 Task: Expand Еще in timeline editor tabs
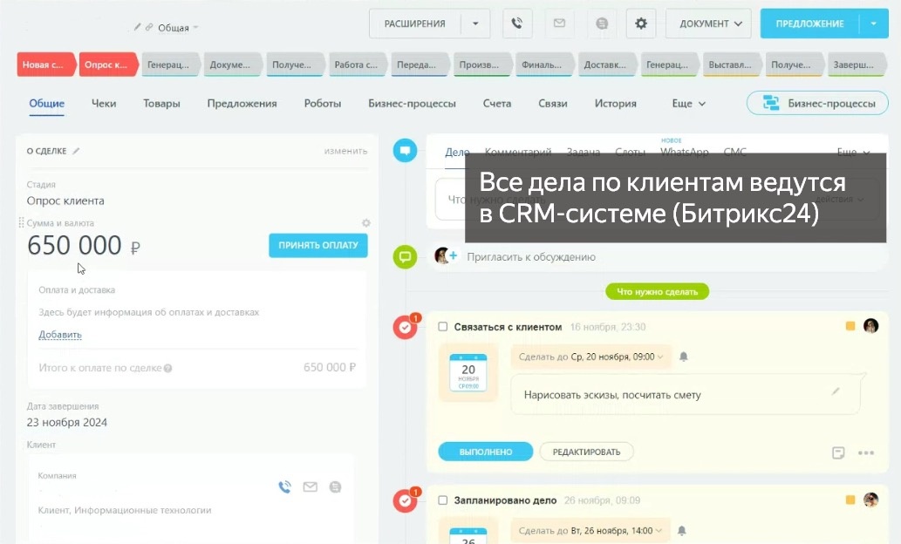point(853,153)
